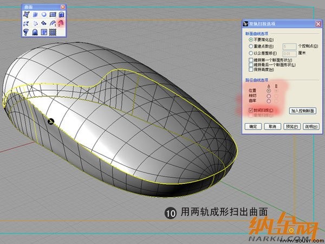Click the black point marker on mouse model

point(51,121)
